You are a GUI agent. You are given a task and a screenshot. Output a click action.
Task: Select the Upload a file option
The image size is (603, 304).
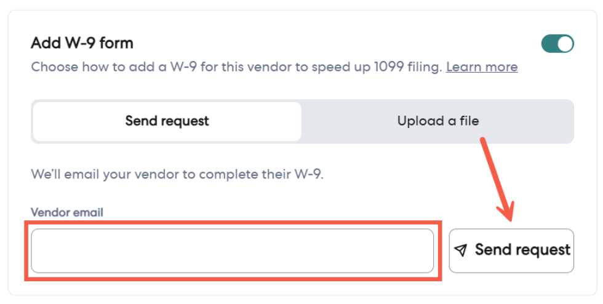tap(437, 121)
